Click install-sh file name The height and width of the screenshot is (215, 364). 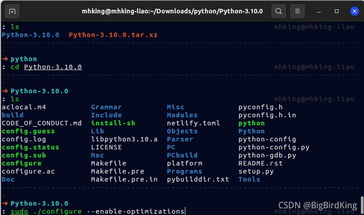click(x=113, y=123)
